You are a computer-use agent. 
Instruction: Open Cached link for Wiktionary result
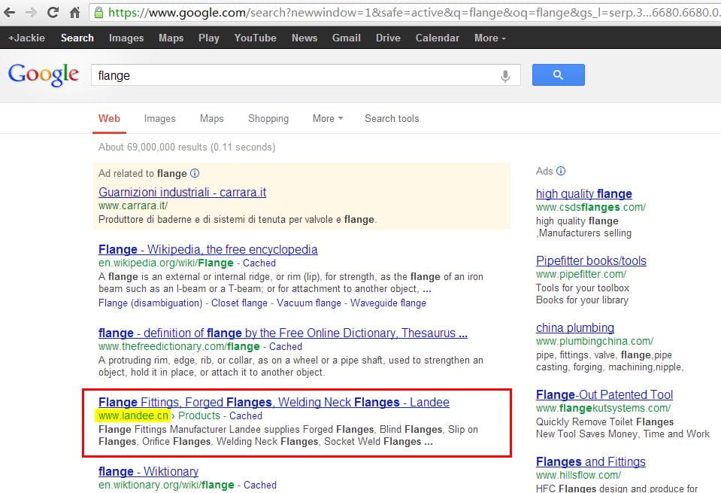pos(260,485)
